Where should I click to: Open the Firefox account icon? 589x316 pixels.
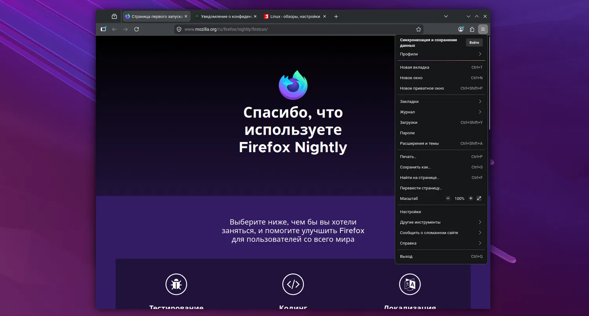(x=461, y=29)
